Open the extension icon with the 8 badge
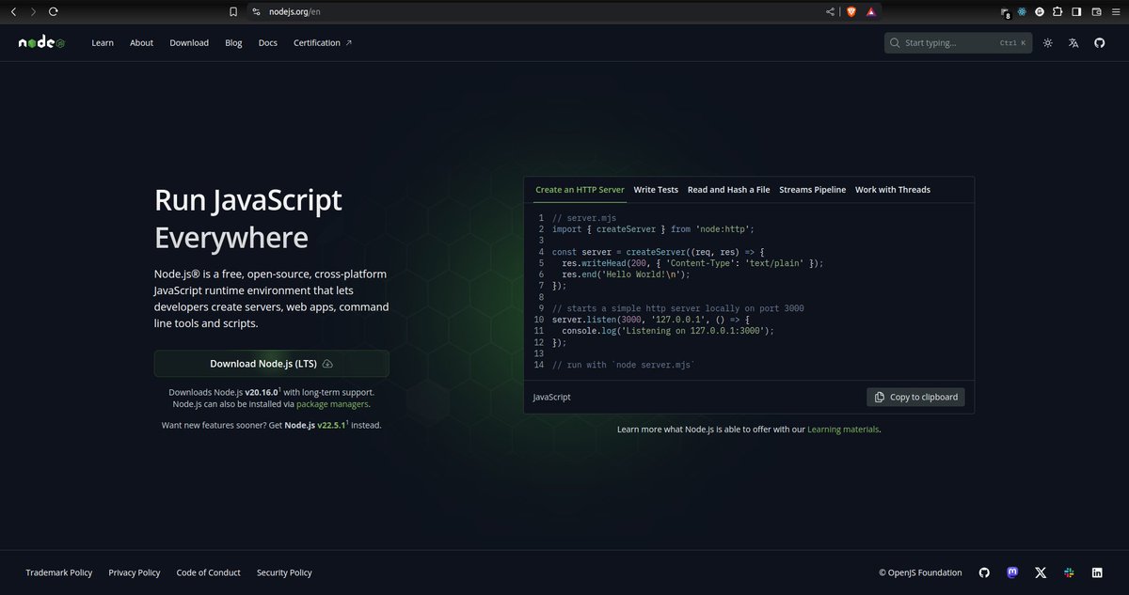 (1005, 12)
